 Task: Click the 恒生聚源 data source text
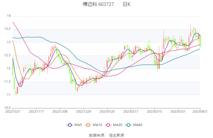click(x=116, y=135)
